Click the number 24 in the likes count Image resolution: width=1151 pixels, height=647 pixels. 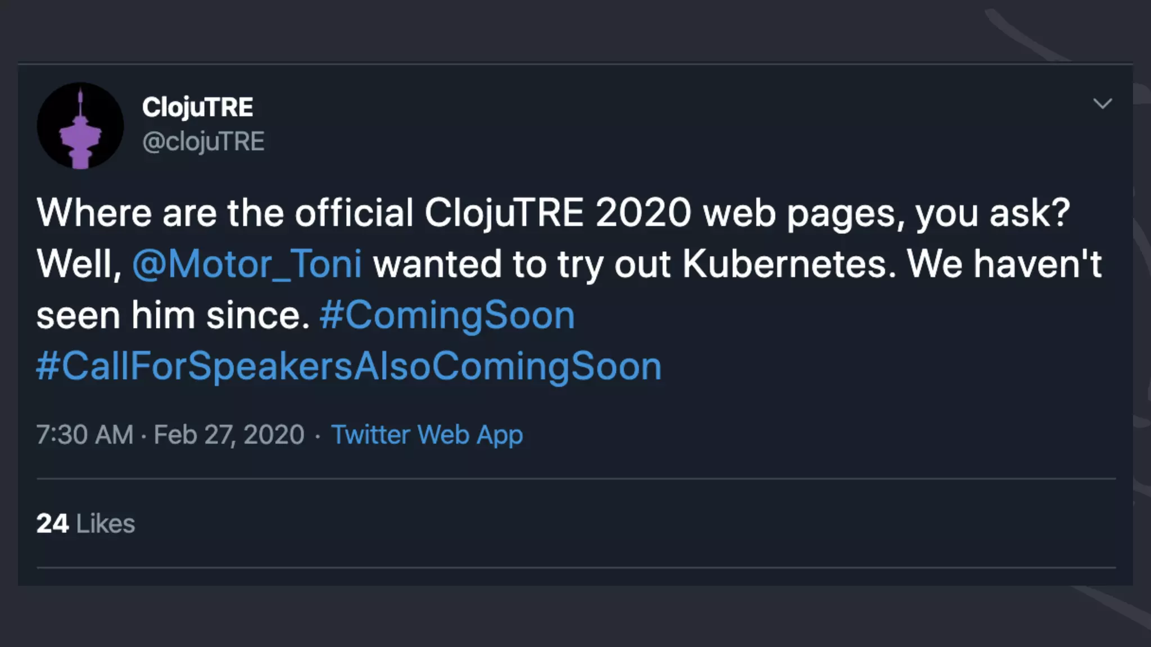pos(52,523)
